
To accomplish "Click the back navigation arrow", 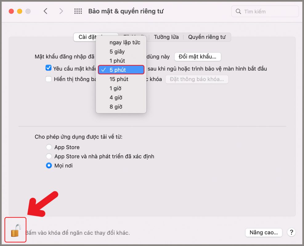I will coord(45,11).
